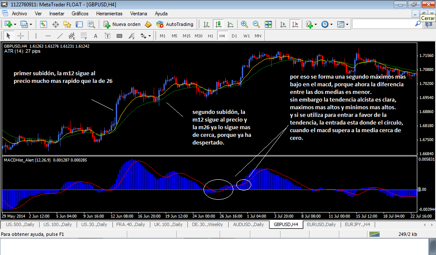This screenshot has width=436, height=255.
Task: Switch to the EURUSD,Daily chart tab
Action: click(321, 224)
